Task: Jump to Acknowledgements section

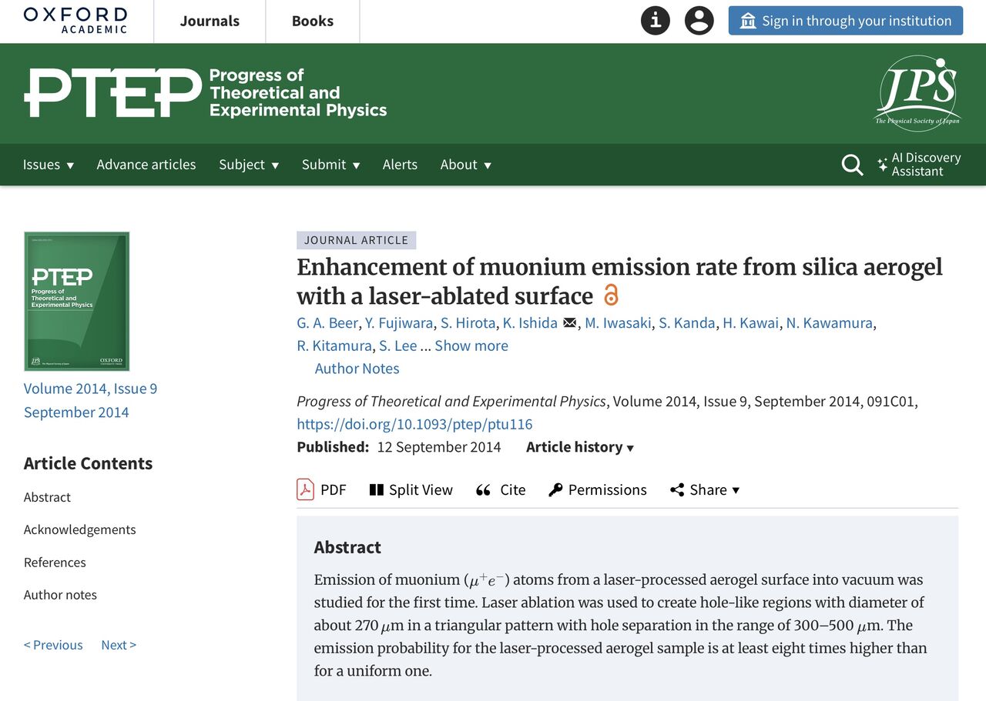Action: [x=80, y=529]
